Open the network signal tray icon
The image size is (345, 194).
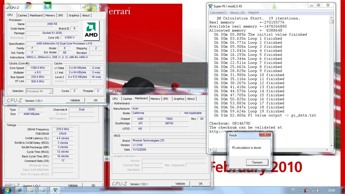pyautogui.click(x=312, y=190)
